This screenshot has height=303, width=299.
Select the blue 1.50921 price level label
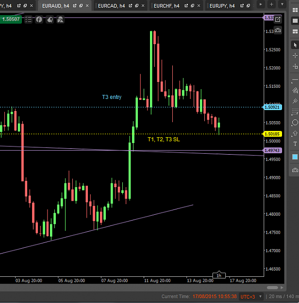(272, 107)
